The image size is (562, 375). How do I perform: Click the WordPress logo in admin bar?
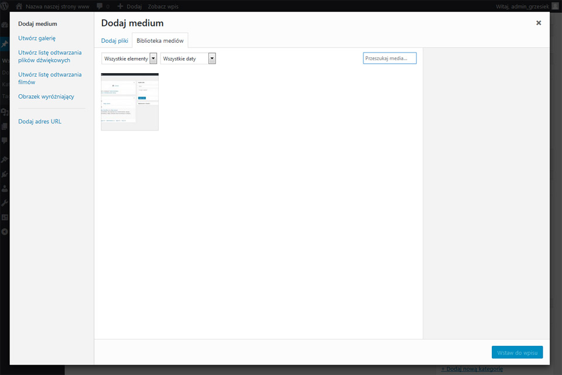(4, 6)
